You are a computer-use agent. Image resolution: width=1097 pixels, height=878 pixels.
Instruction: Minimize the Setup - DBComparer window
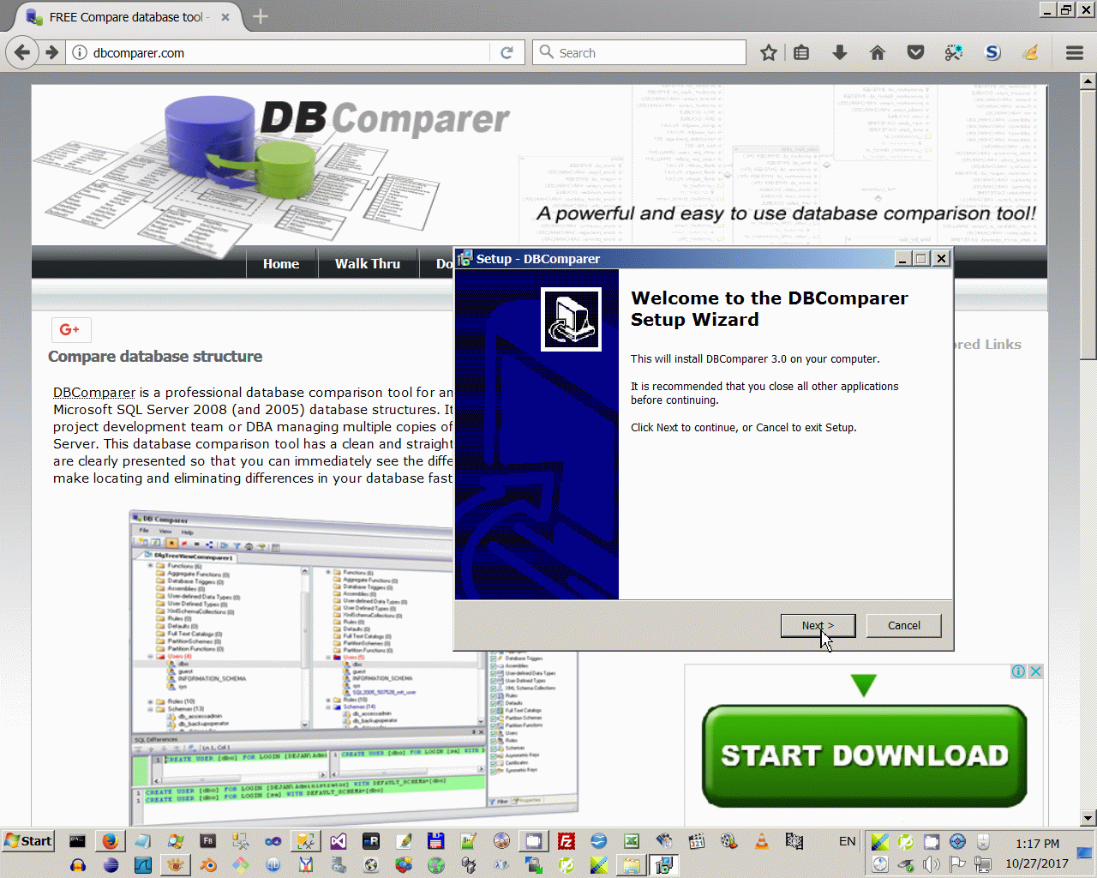(x=902, y=258)
